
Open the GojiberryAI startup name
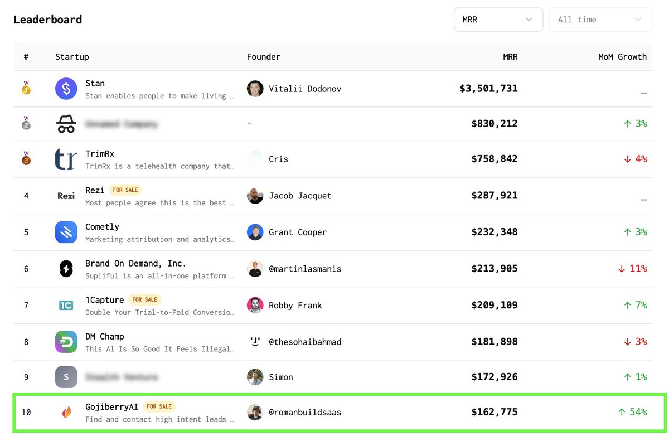111,407
